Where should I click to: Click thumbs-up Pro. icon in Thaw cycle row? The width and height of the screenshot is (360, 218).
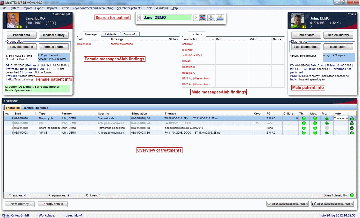tap(327, 118)
